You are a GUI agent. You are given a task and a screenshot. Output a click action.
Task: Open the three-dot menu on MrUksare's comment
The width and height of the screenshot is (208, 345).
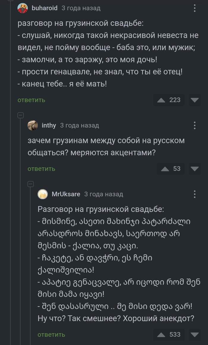pos(195,194)
